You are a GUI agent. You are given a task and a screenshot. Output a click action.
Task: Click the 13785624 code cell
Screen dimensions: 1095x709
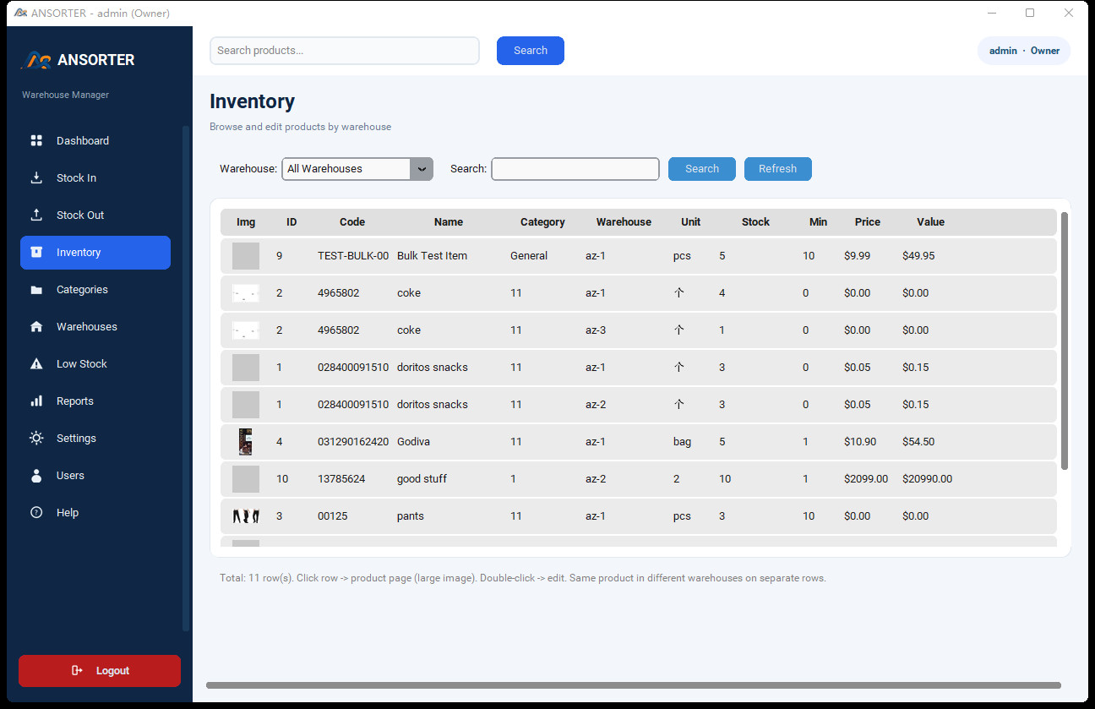point(341,478)
